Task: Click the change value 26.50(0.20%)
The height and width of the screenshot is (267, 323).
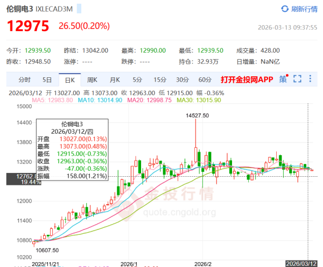Action: coord(84,26)
